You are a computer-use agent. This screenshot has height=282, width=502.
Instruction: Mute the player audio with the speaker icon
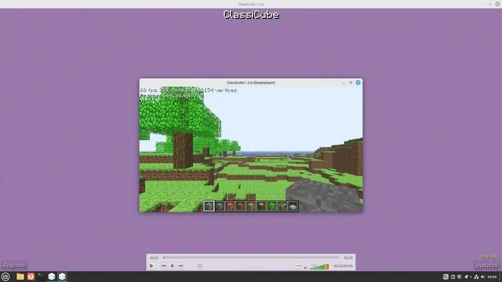click(306, 266)
